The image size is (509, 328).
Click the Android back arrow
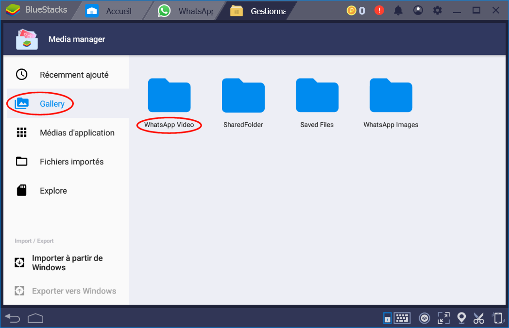(x=13, y=318)
